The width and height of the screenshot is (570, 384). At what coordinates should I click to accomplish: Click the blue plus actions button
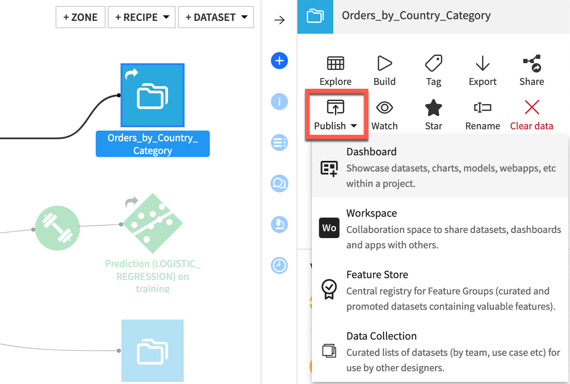click(x=279, y=61)
